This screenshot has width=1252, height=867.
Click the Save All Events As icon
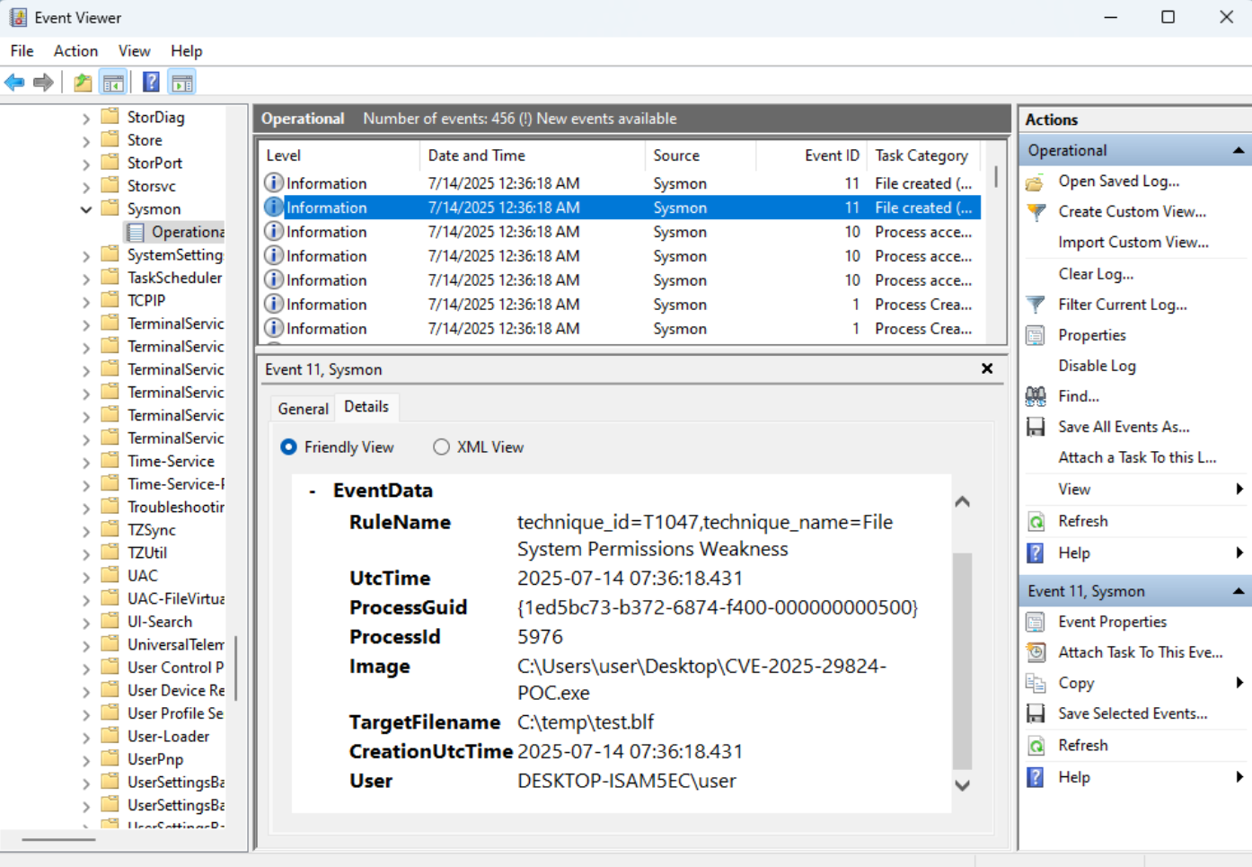click(x=1036, y=427)
